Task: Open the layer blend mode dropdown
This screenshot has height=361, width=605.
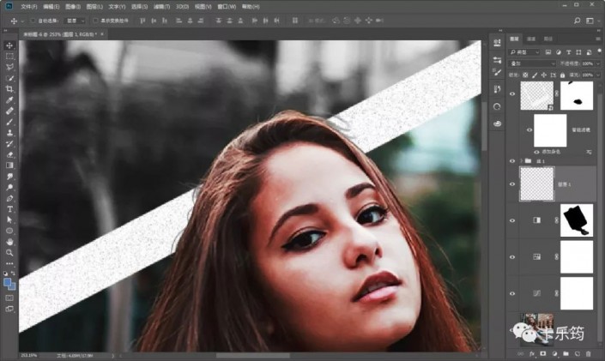Action: [x=532, y=63]
